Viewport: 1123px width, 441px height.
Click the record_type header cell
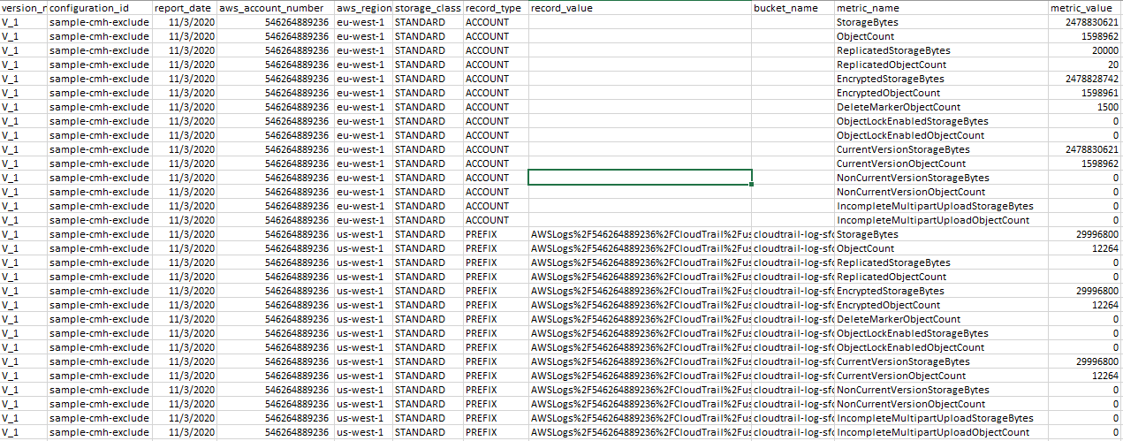click(x=495, y=8)
